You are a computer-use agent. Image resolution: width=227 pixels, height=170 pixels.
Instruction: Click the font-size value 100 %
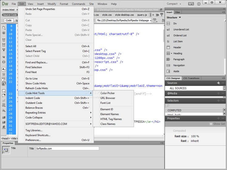click(x=195, y=136)
